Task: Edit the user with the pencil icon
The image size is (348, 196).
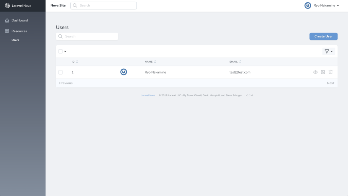Action: (323, 72)
